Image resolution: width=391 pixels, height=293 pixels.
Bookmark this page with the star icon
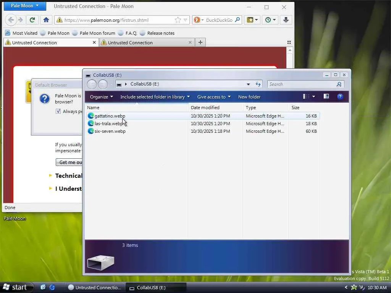[x=178, y=20]
